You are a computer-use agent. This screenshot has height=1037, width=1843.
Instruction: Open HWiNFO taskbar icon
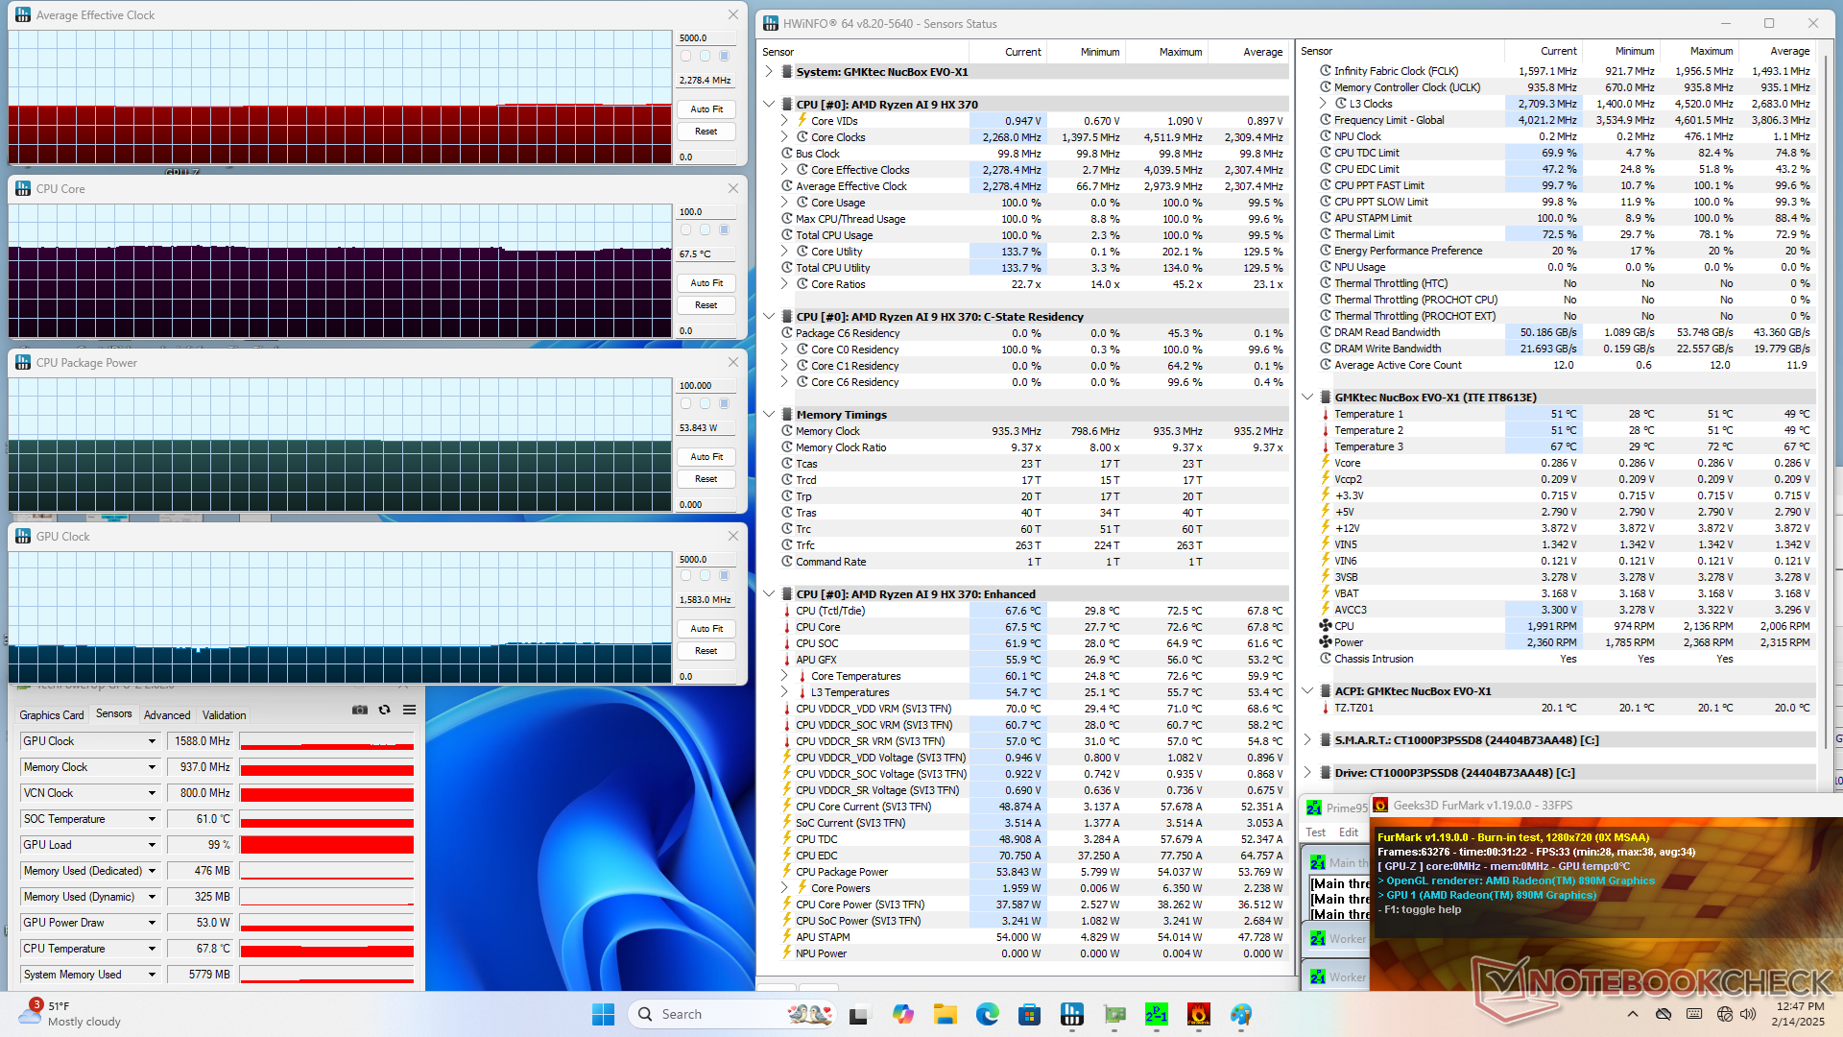tap(1072, 1014)
